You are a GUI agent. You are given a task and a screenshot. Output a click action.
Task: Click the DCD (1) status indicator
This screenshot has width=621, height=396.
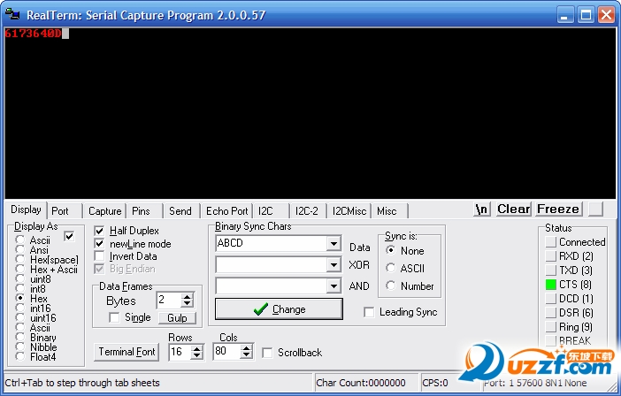[551, 299]
